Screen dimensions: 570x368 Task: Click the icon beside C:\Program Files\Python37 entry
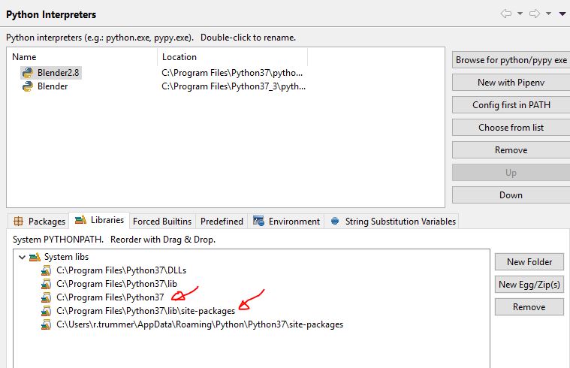point(46,297)
